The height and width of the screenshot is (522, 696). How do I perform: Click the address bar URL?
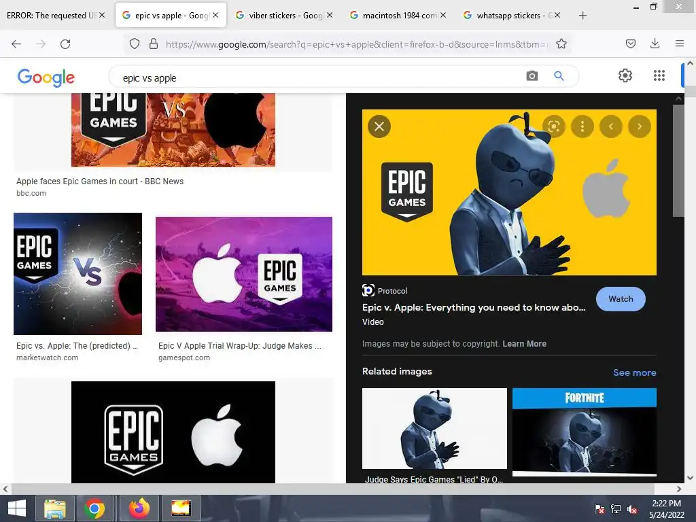(x=356, y=44)
